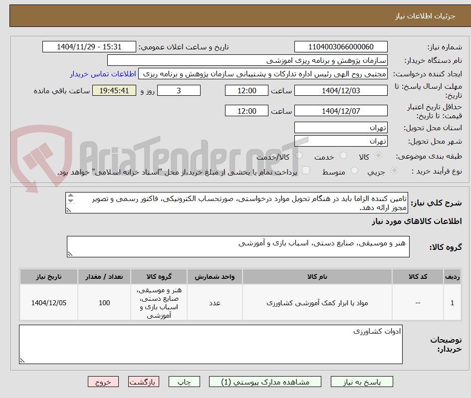
Task: Click delivery city field تهران
Action: pos(341,141)
